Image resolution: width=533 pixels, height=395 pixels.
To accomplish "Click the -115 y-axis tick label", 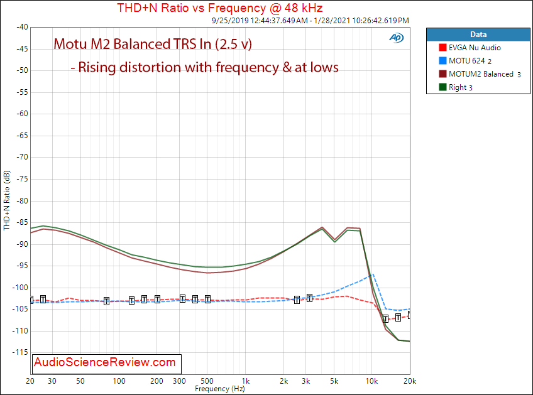I will 20,352.
